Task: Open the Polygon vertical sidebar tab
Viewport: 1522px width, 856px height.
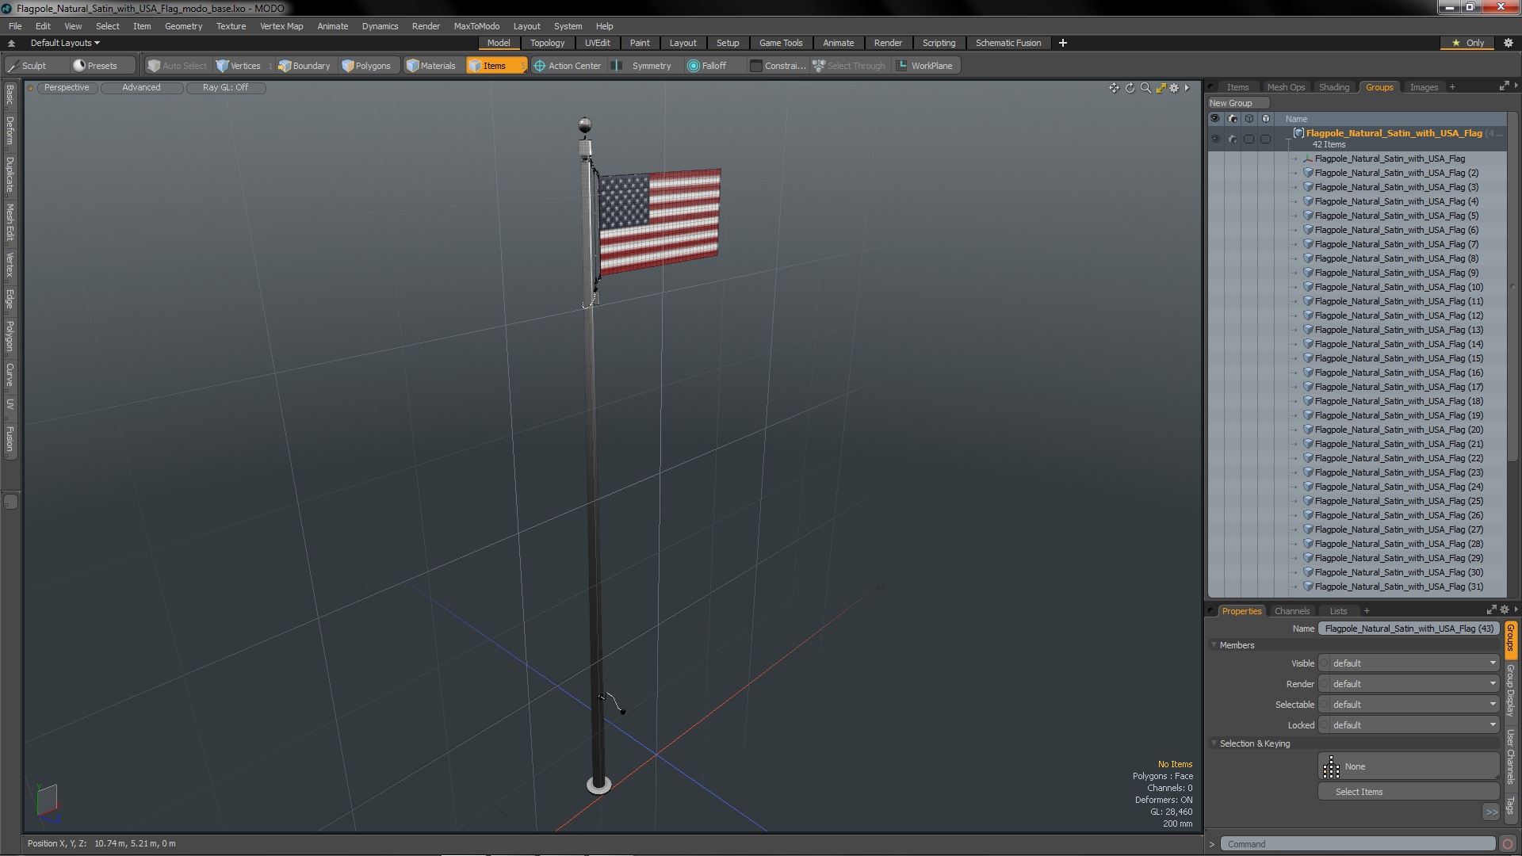Action: point(10,336)
